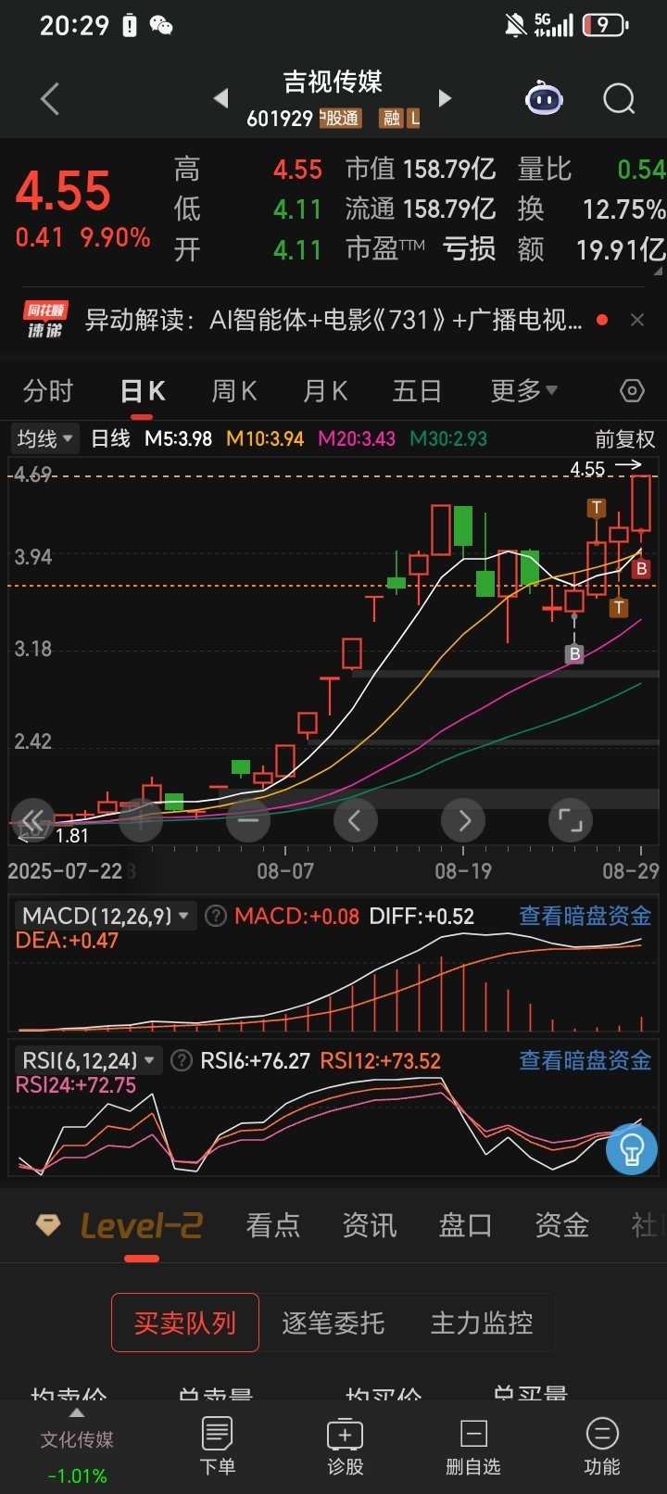
Task: Tap the Level-2 diamond icon
Action: (48, 1225)
